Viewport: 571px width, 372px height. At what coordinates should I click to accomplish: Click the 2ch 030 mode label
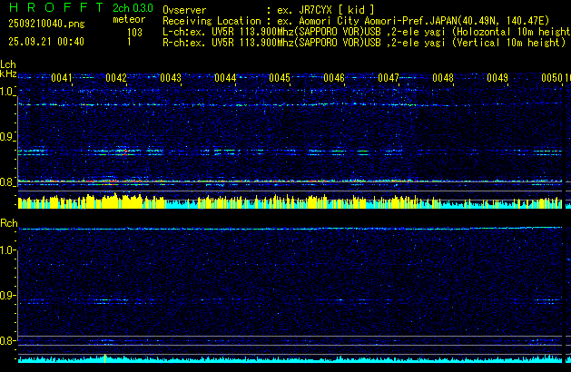click(133, 8)
